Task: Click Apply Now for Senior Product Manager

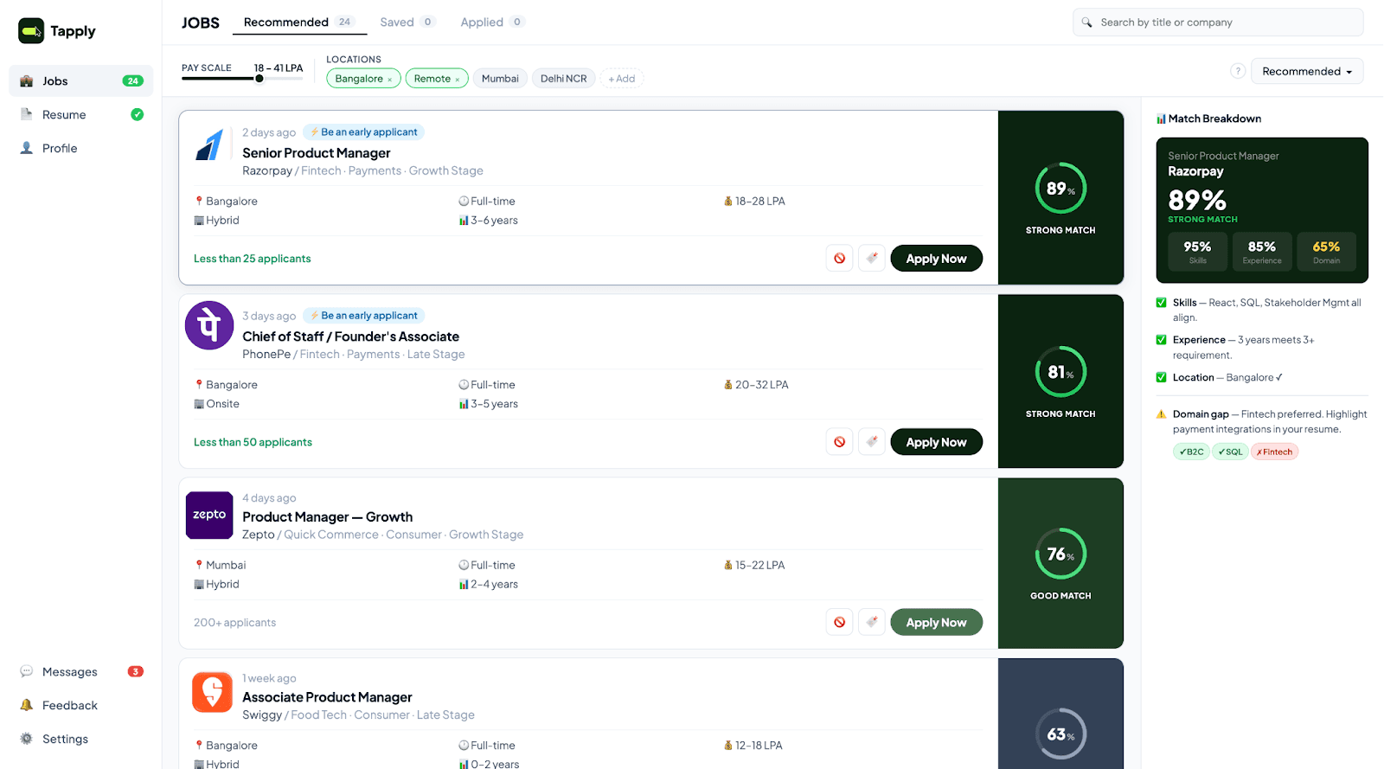Action: (936, 259)
